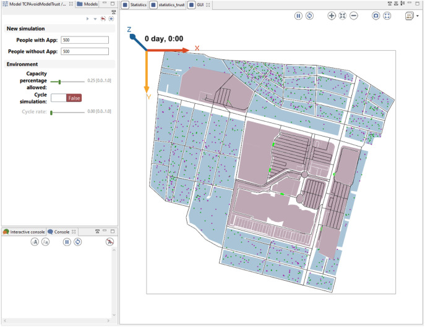Viewport: 425px width, 327px height.
Task: Switch to the Interactive console tab
Action: [24, 232]
